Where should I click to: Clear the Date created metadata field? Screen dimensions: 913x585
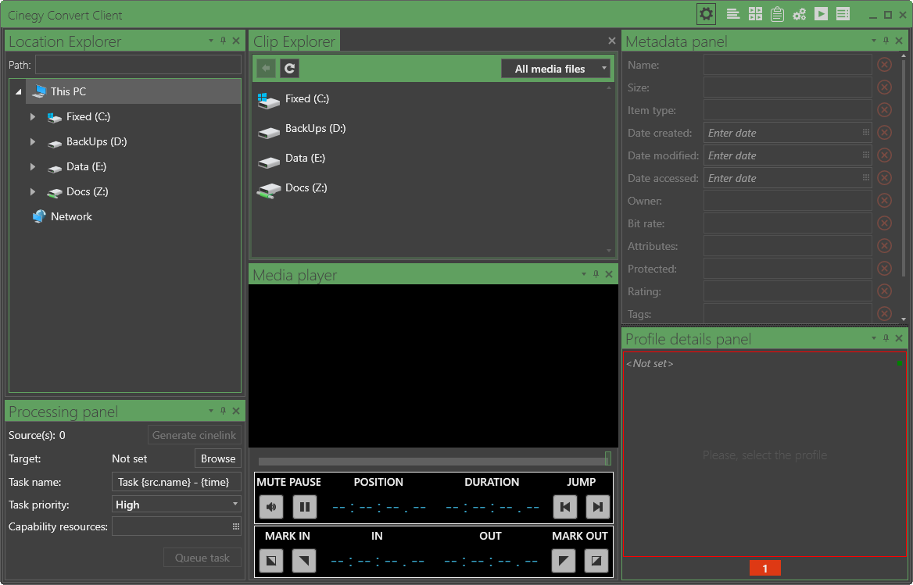(x=885, y=133)
